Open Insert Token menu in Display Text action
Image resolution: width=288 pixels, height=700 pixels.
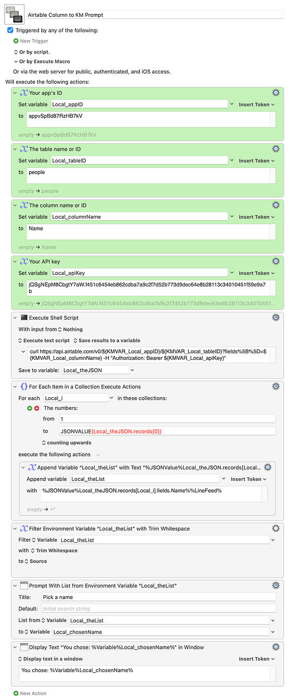coord(257,659)
